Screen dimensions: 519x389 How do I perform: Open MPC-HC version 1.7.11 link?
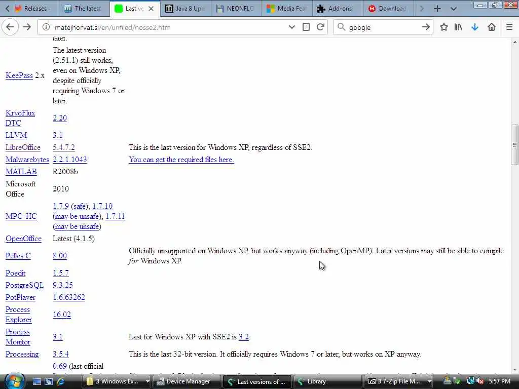[x=115, y=216]
